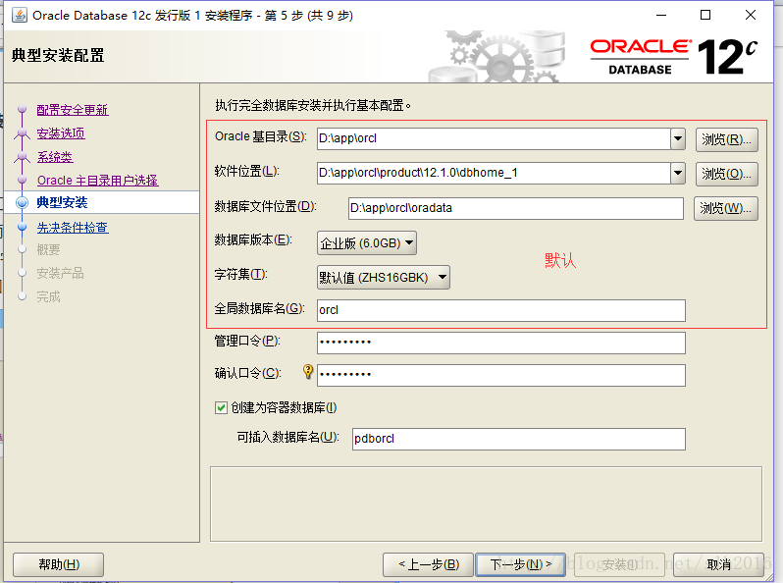Click the 执行完全数据库安装并执行基本配置 description text
The height and width of the screenshot is (583, 783).
pos(313,105)
